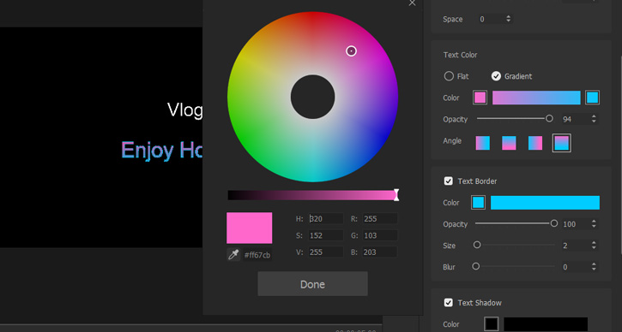This screenshot has height=332, width=622.
Task: Adjust the Text Border size slider handle
Action: click(x=477, y=245)
